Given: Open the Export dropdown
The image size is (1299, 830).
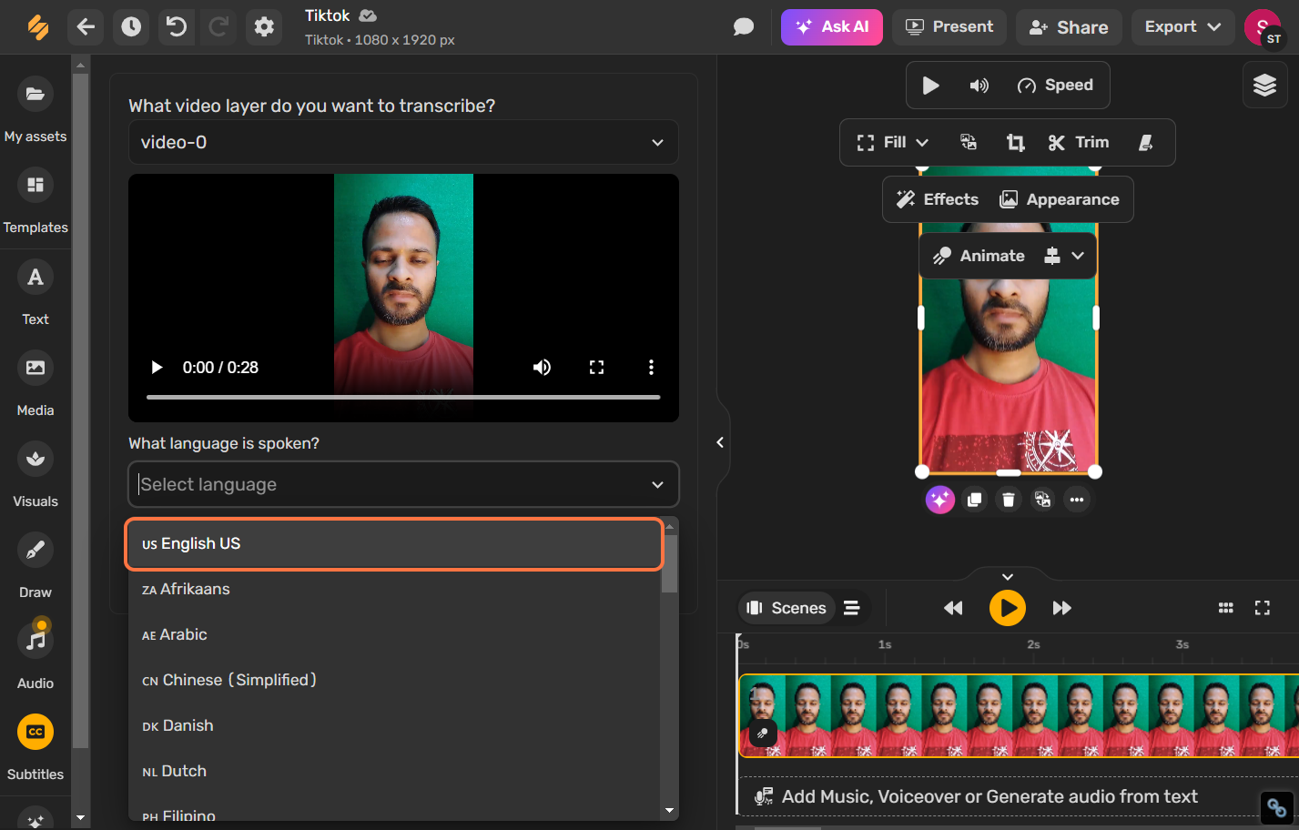Looking at the screenshot, I should pyautogui.click(x=1183, y=27).
